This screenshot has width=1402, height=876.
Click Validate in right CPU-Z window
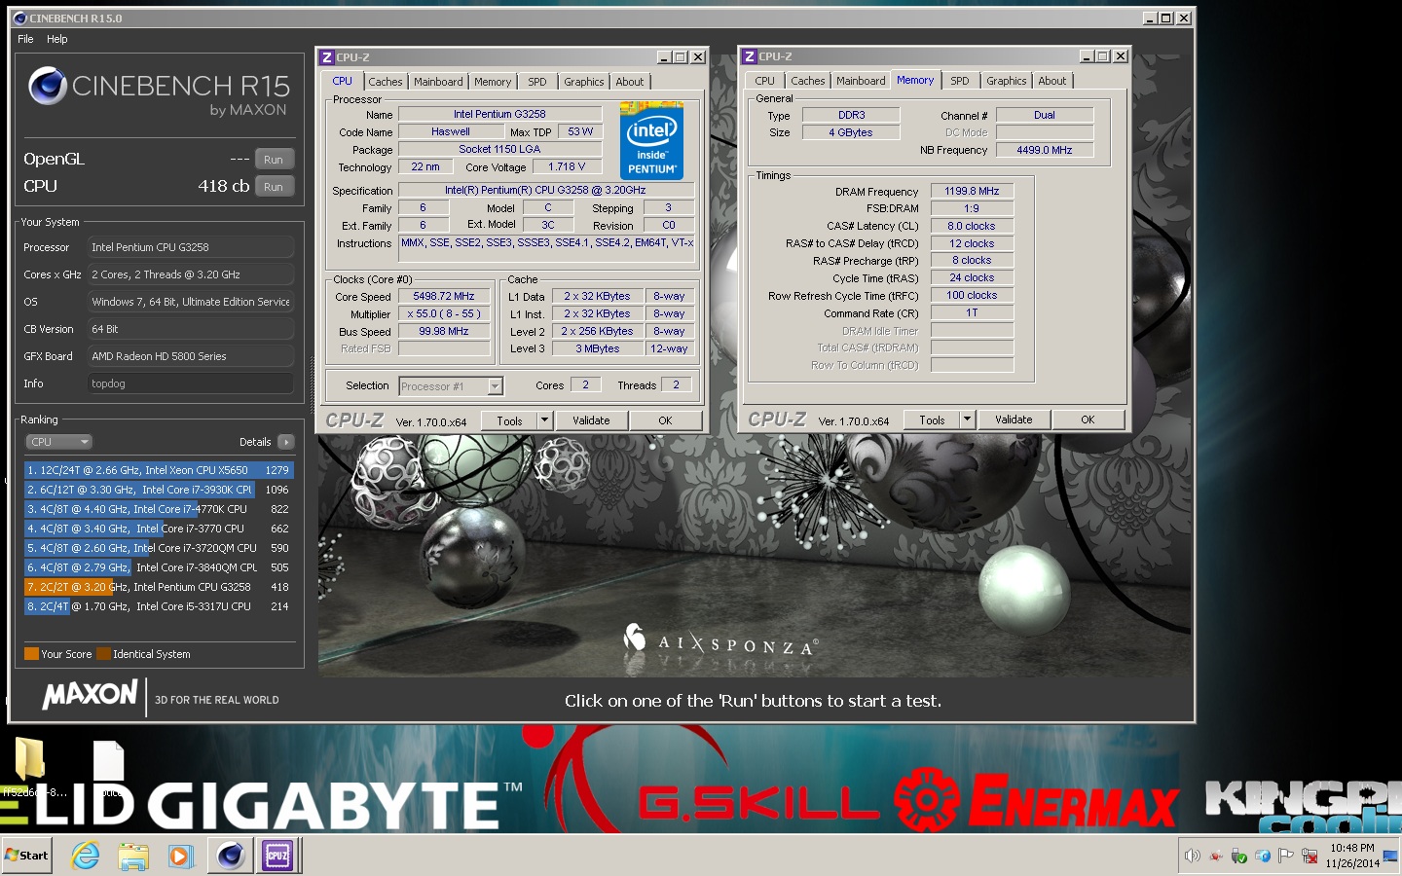pyautogui.click(x=1014, y=420)
